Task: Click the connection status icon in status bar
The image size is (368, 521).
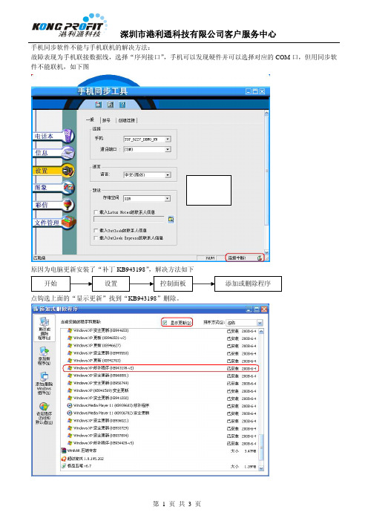Action: coord(260,258)
